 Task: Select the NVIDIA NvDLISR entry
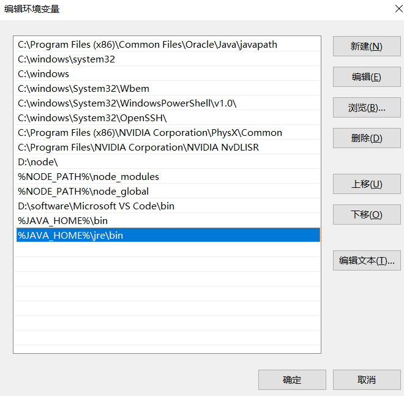pyautogui.click(x=167, y=148)
